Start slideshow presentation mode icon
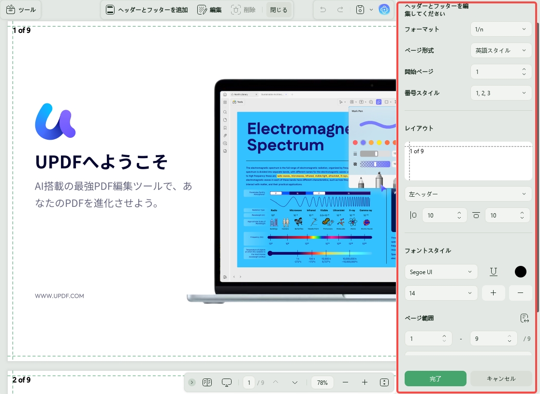 tap(227, 382)
